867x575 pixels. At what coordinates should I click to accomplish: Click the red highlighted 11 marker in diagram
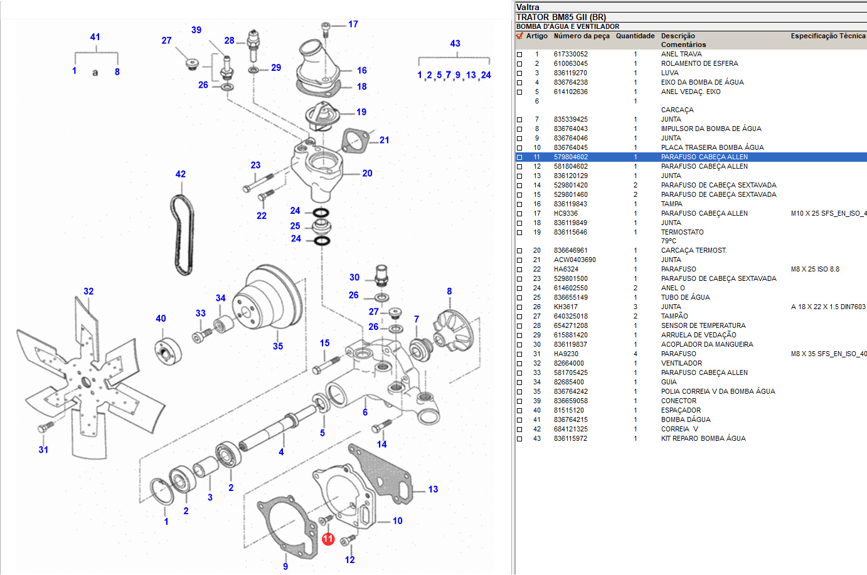[x=328, y=539]
